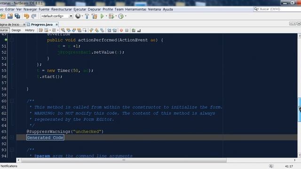Viewport: 301px width, 169px height.
Task: Click the 41:17 cursor position indicator
Action: click(289, 166)
